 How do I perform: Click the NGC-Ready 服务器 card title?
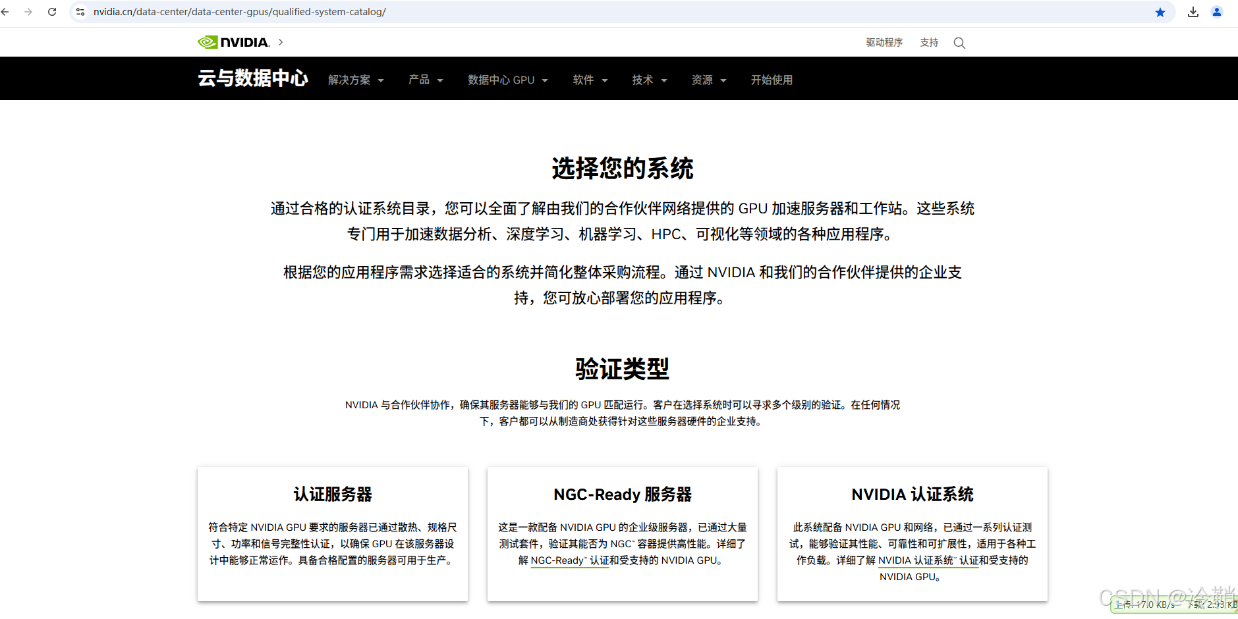(x=623, y=494)
